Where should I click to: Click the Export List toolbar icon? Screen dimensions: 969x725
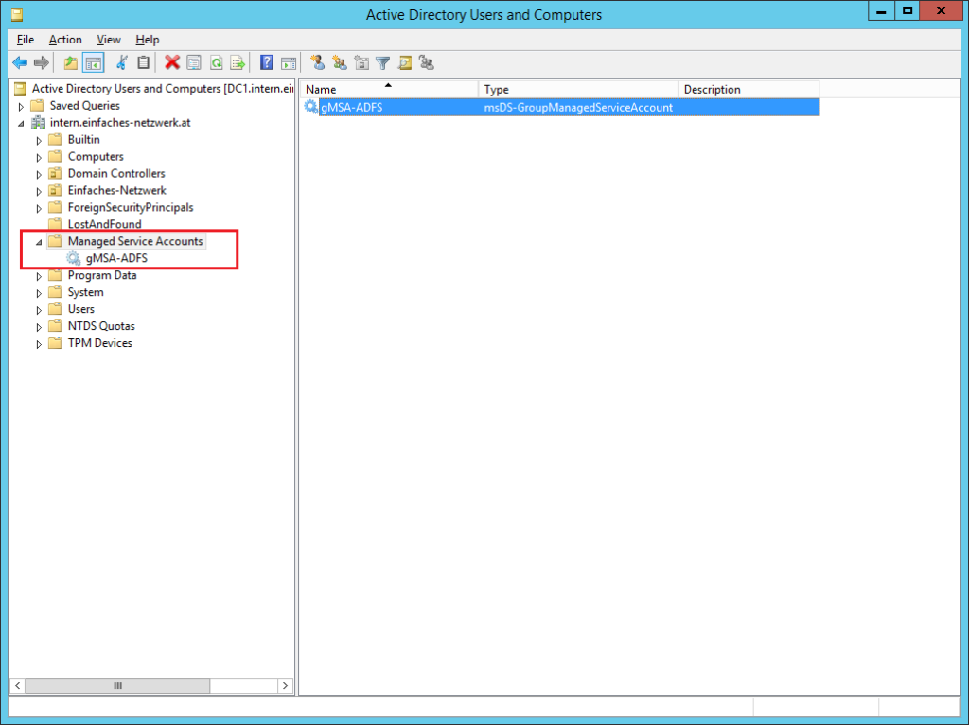point(238,62)
